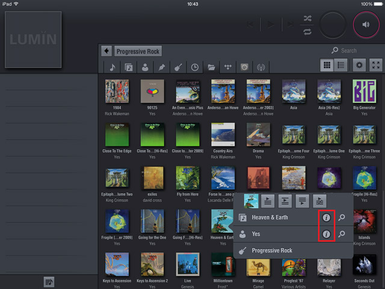Viewport: 385px width, 289px height.
Task: Open the Composer browse tab
Action: click(x=162, y=67)
